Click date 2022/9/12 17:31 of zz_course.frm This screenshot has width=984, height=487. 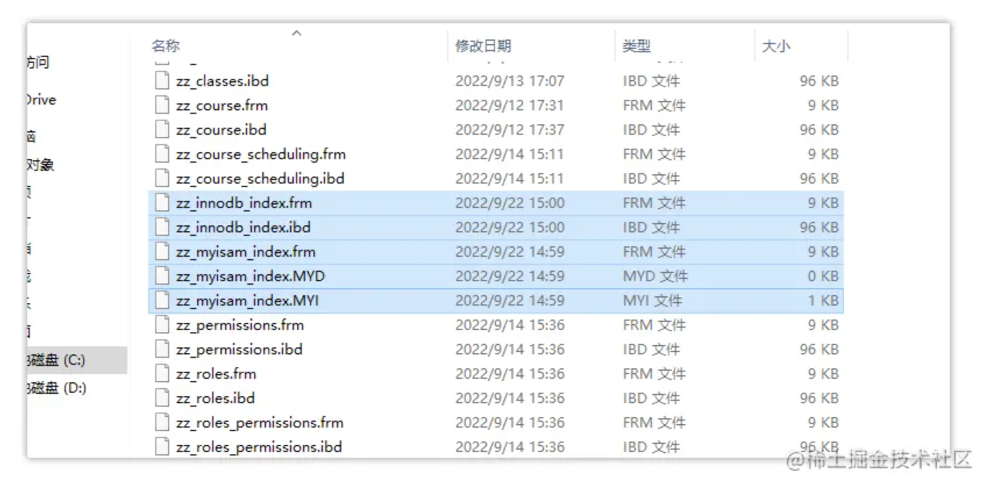click(509, 105)
